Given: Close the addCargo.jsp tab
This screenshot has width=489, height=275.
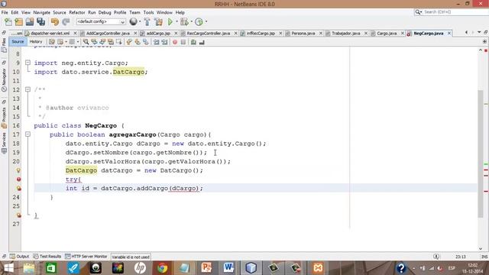Looking at the screenshot, I should [176, 33].
